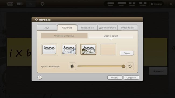Click the bright brightness sun icon
The image size is (175, 98).
point(130,66)
